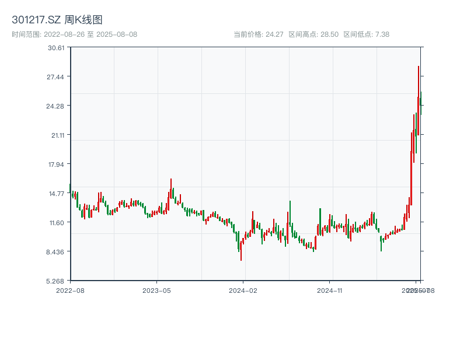Click the 30.61 y-axis label
467x350 pixels.
(56, 48)
